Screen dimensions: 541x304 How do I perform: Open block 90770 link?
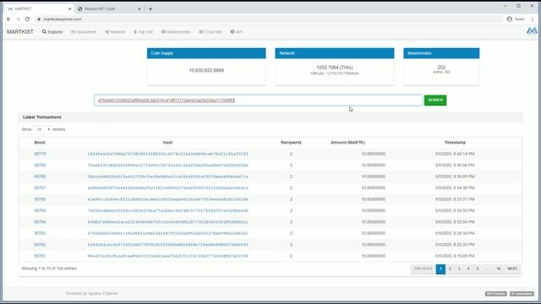pyautogui.click(x=40, y=154)
